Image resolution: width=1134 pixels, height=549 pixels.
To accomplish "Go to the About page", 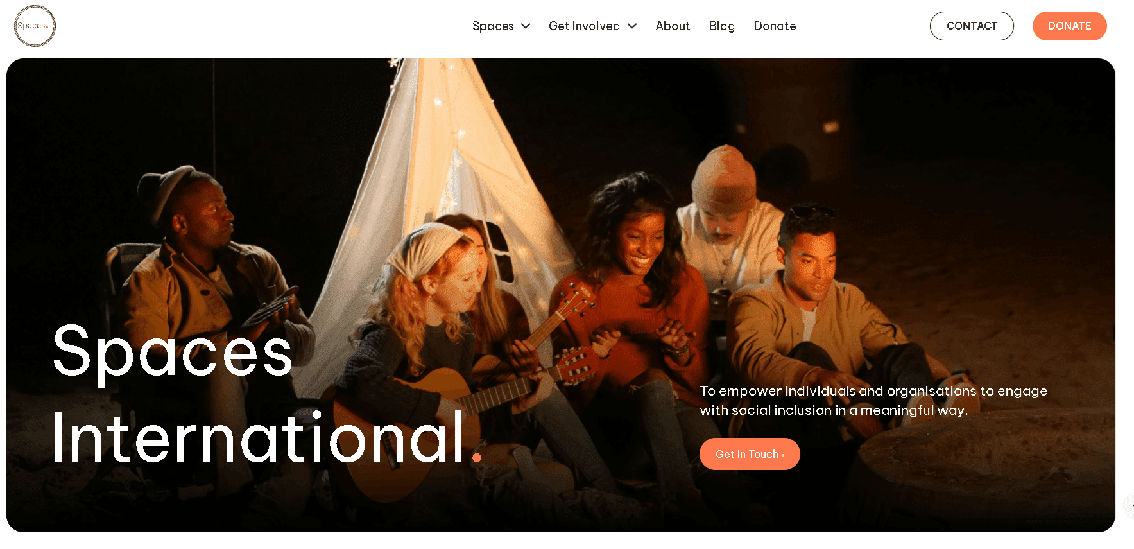I will (673, 26).
